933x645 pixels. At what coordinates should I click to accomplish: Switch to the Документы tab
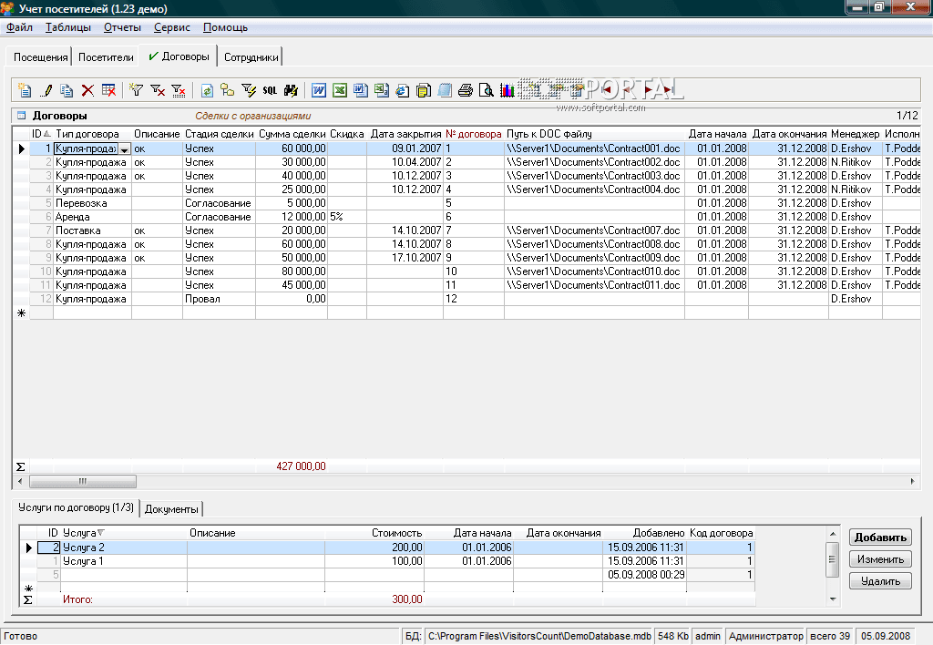pyautogui.click(x=171, y=508)
